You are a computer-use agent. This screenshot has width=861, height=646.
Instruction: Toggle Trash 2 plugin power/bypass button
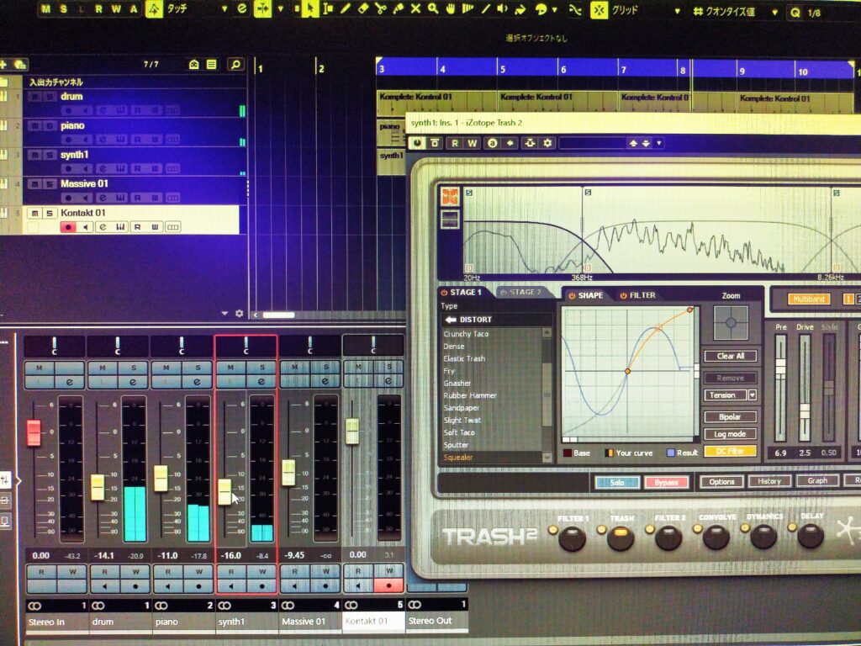click(417, 143)
